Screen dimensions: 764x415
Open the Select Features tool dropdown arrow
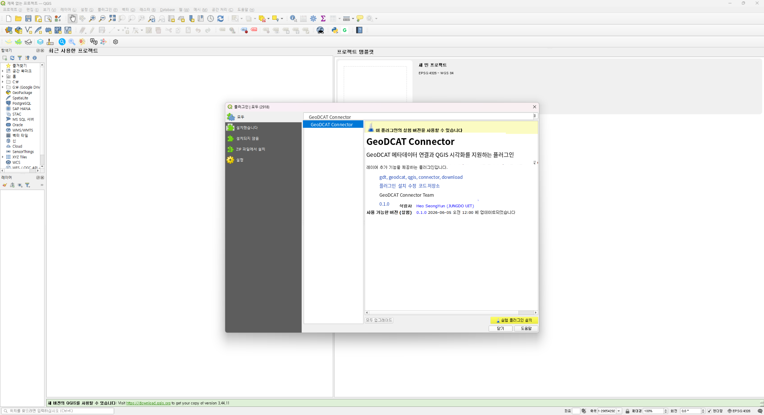coord(242,19)
